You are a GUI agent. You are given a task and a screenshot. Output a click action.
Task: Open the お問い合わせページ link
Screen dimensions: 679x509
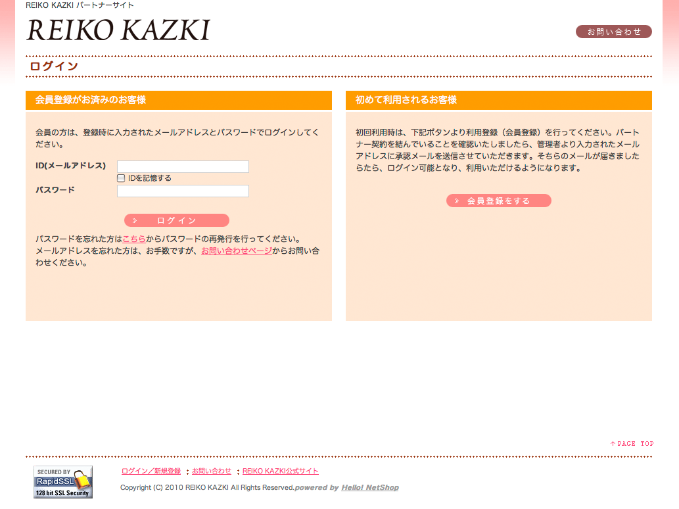click(237, 251)
